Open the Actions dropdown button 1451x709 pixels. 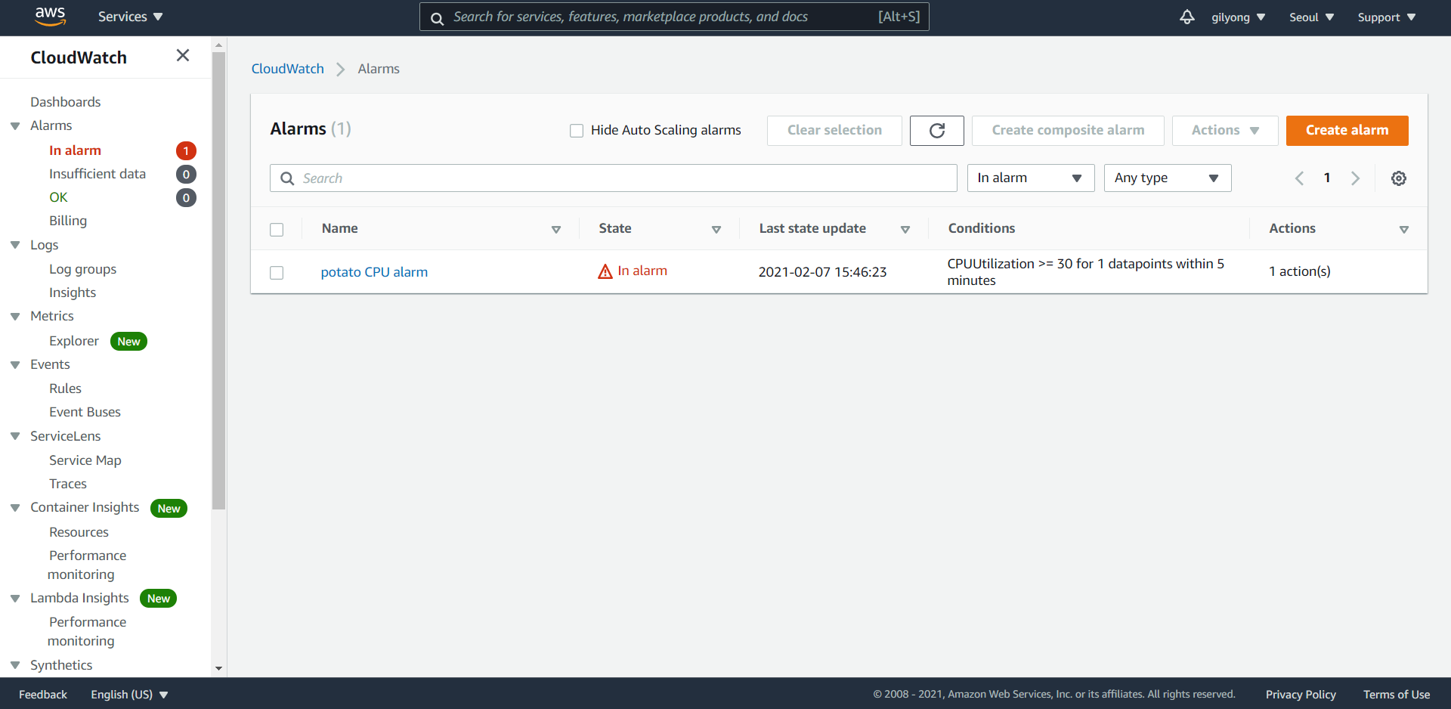click(1225, 130)
